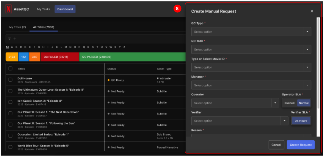
Task: Click the QC Ready status of Doll House
Action: tap(116, 80)
